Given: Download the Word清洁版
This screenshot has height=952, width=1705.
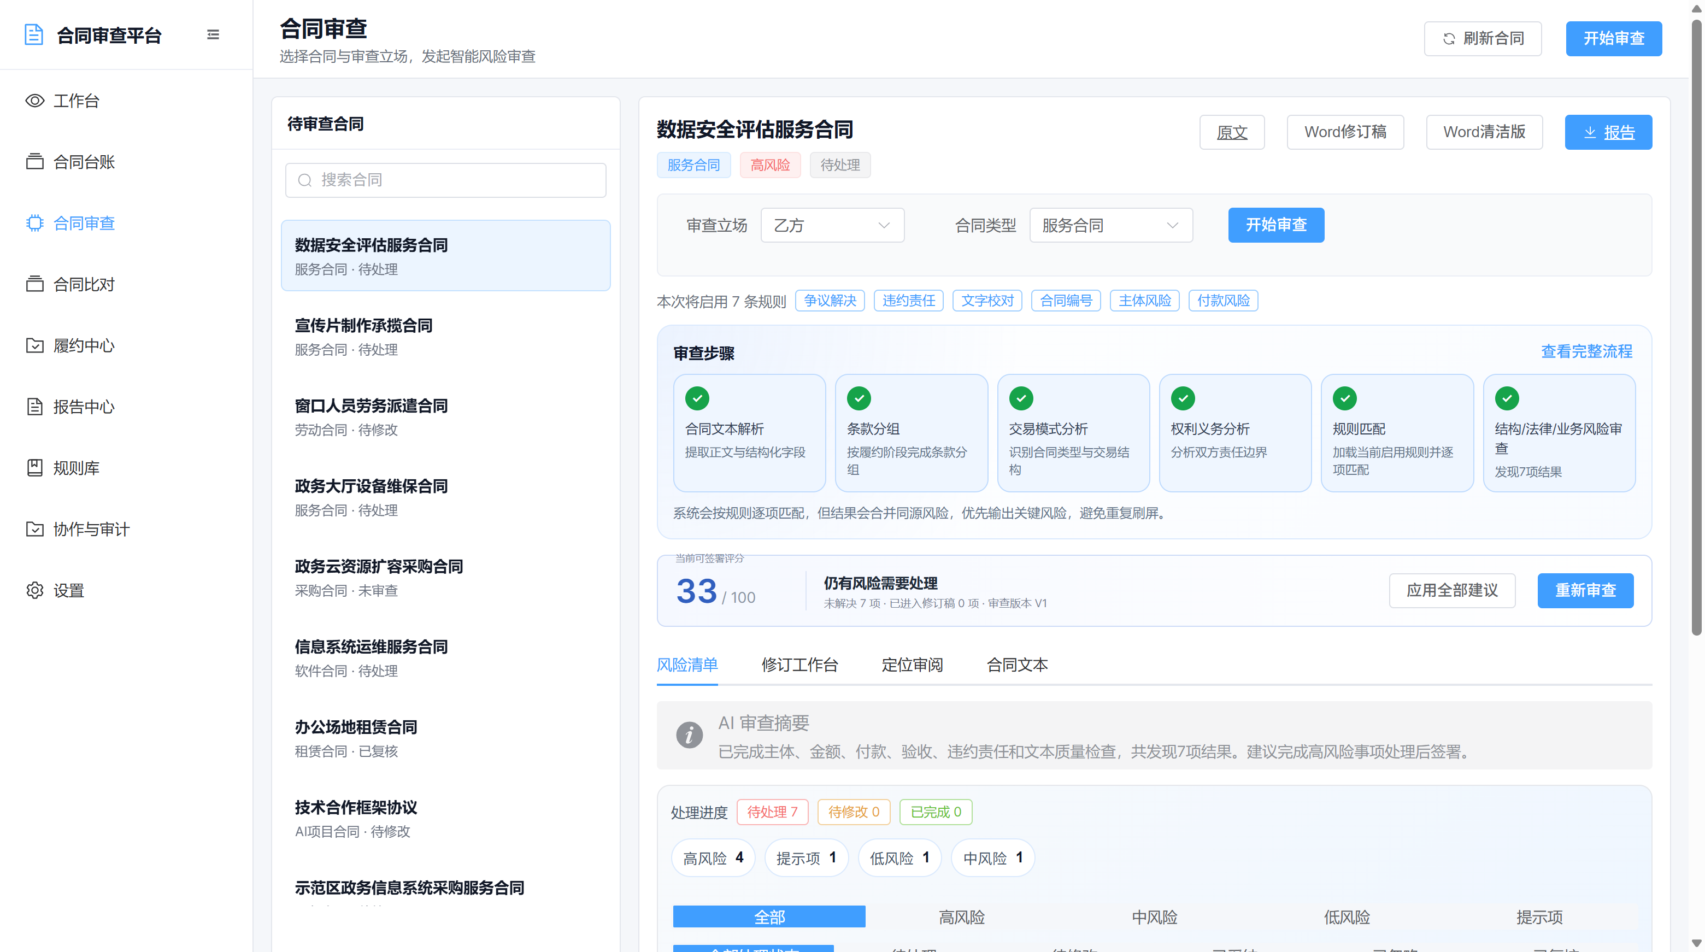Looking at the screenshot, I should pyautogui.click(x=1484, y=132).
